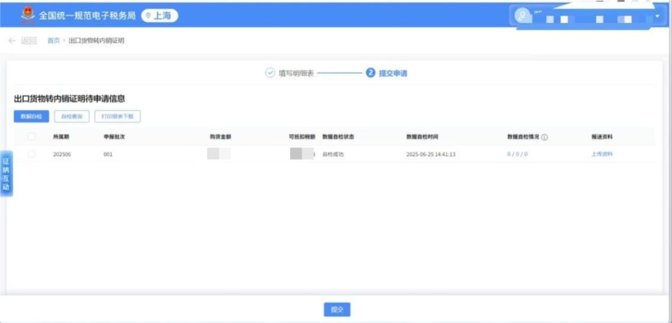Open the 上传资料 link in the row
672x323 pixels.
click(602, 154)
